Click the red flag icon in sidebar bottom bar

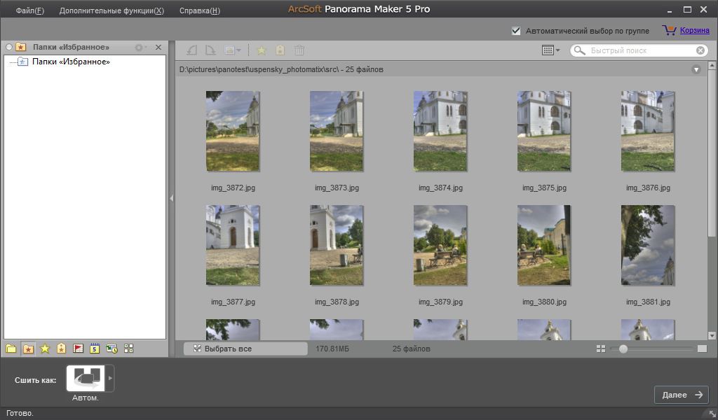79,349
